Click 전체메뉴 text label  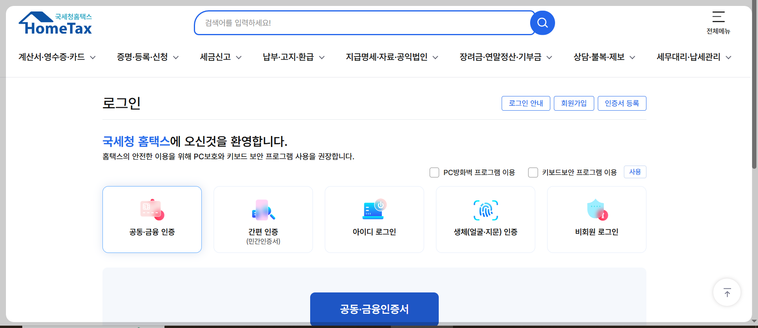pos(718,31)
